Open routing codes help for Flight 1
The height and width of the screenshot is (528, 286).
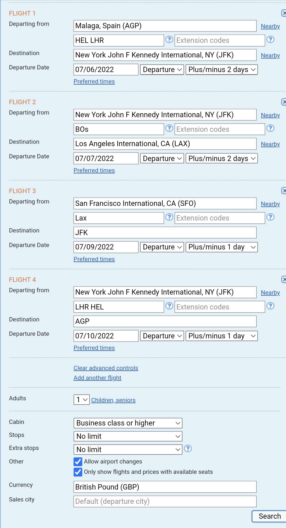[169, 40]
